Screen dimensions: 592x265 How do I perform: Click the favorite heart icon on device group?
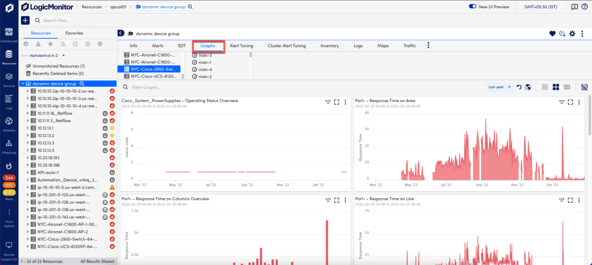(x=552, y=34)
